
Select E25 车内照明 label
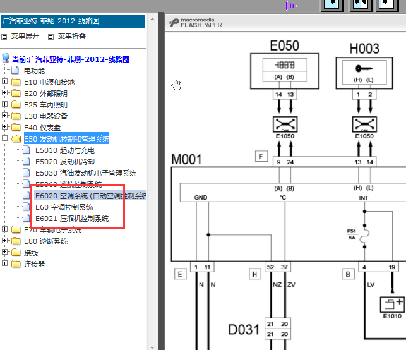point(45,105)
